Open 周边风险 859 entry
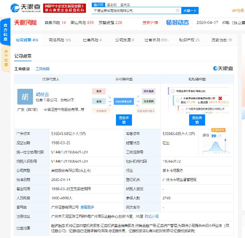This screenshot has height=238, width=245. tap(82, 23)
